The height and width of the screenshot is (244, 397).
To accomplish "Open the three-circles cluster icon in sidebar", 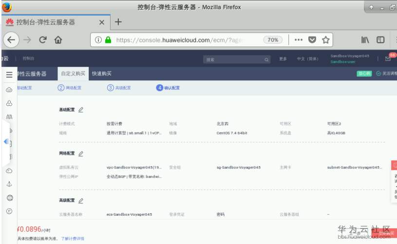I will [9, 103].
